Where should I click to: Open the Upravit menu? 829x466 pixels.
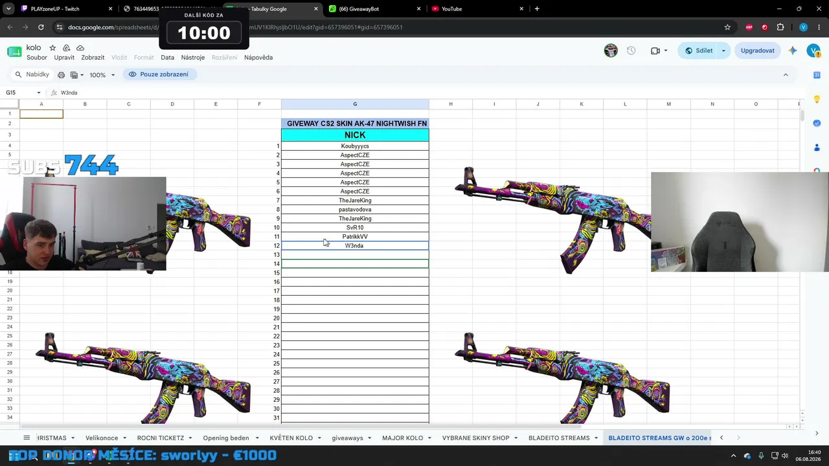[x=64, y=58]
